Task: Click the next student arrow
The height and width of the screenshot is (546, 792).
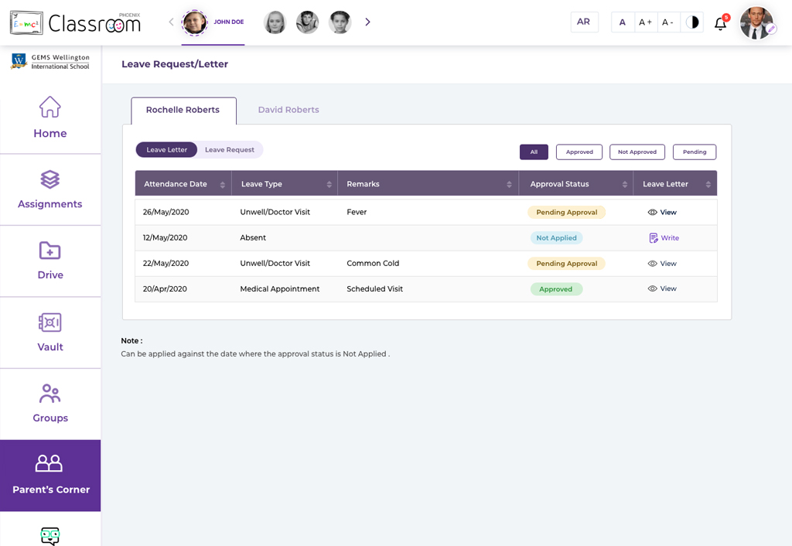Action: coord(367,22)
